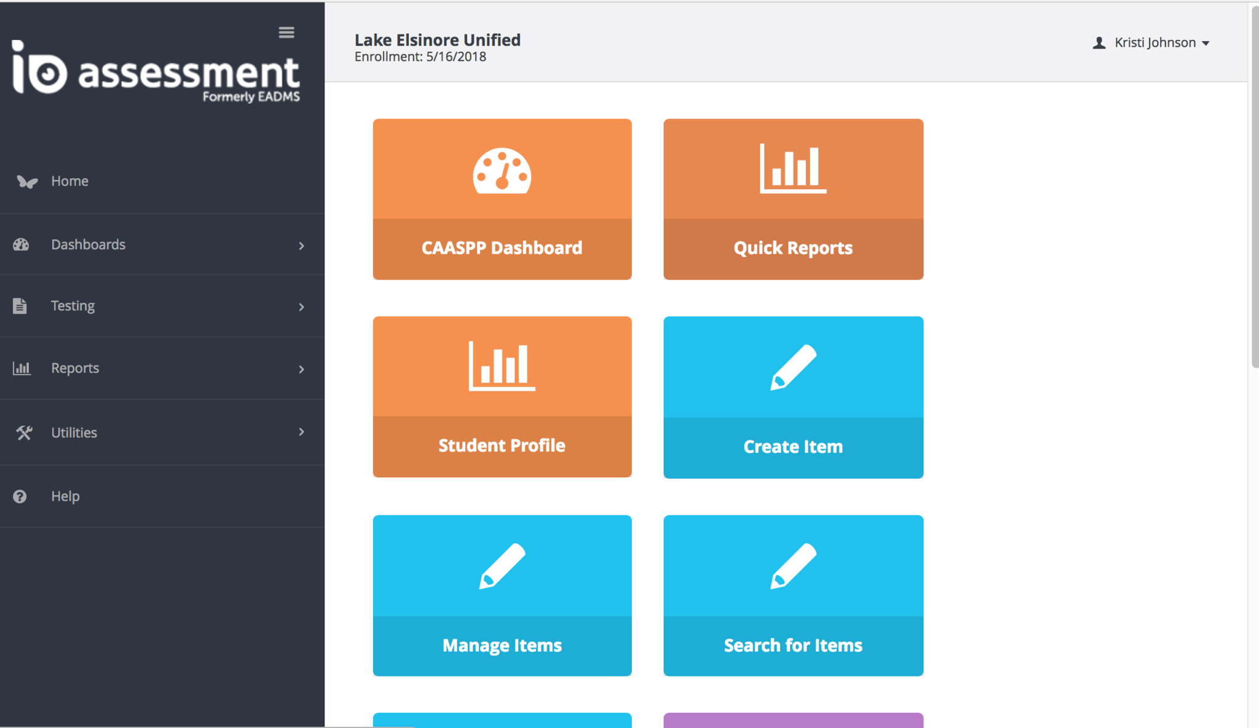Click the pencil icon on Search for Items tile

793,566
